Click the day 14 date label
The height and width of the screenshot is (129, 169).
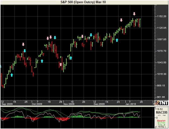107,102
